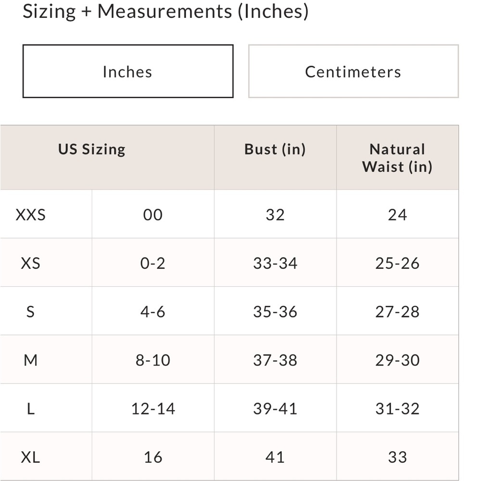Screen dimensions: 481x481
Task: Click the Natural Waist (in) header
Action: (x=397, y=158)
